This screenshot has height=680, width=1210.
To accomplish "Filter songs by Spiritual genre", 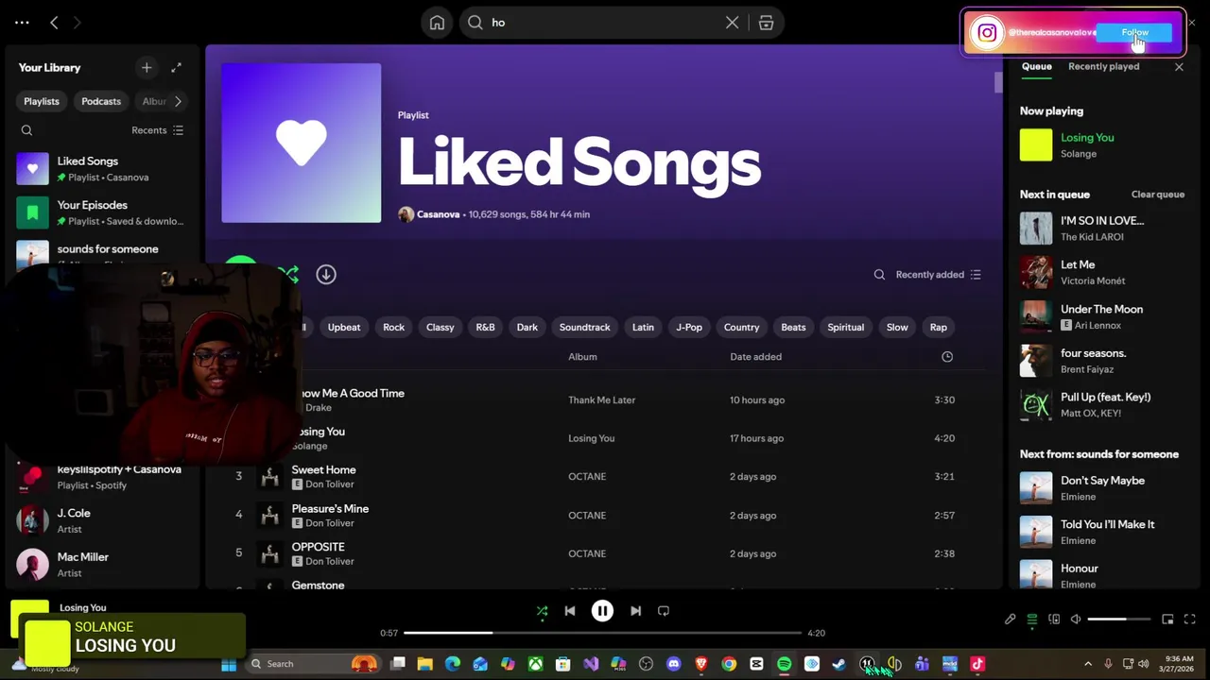I will pos(845,327).
